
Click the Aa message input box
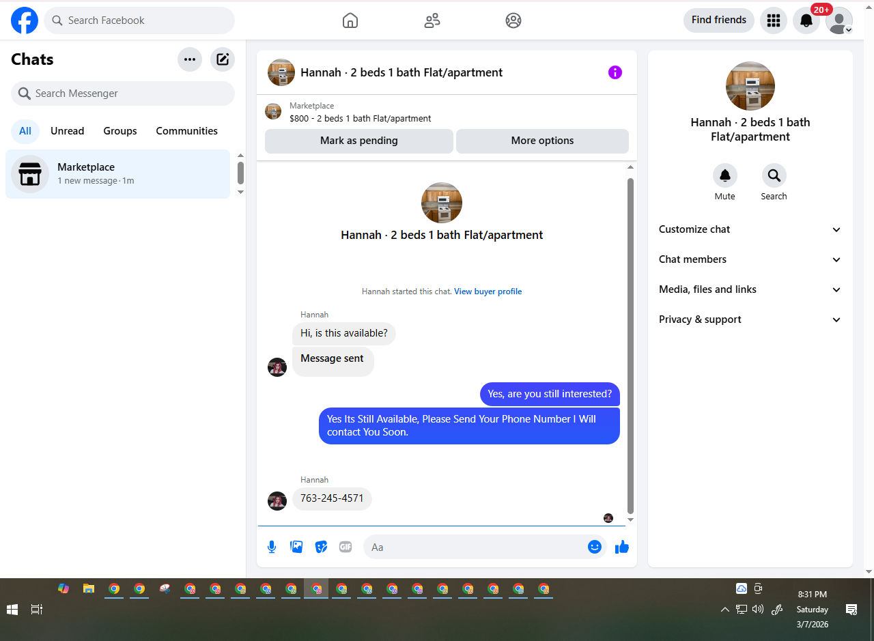pos(475,547)
